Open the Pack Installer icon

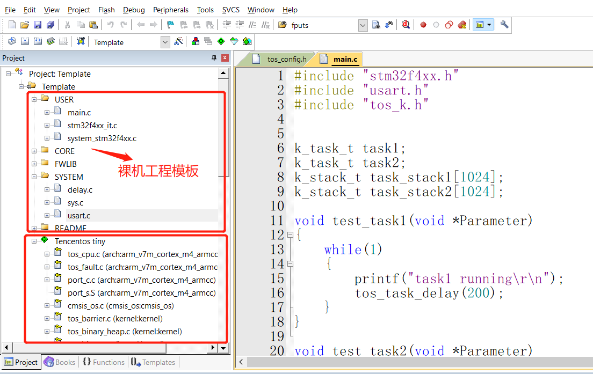point(247,41)
